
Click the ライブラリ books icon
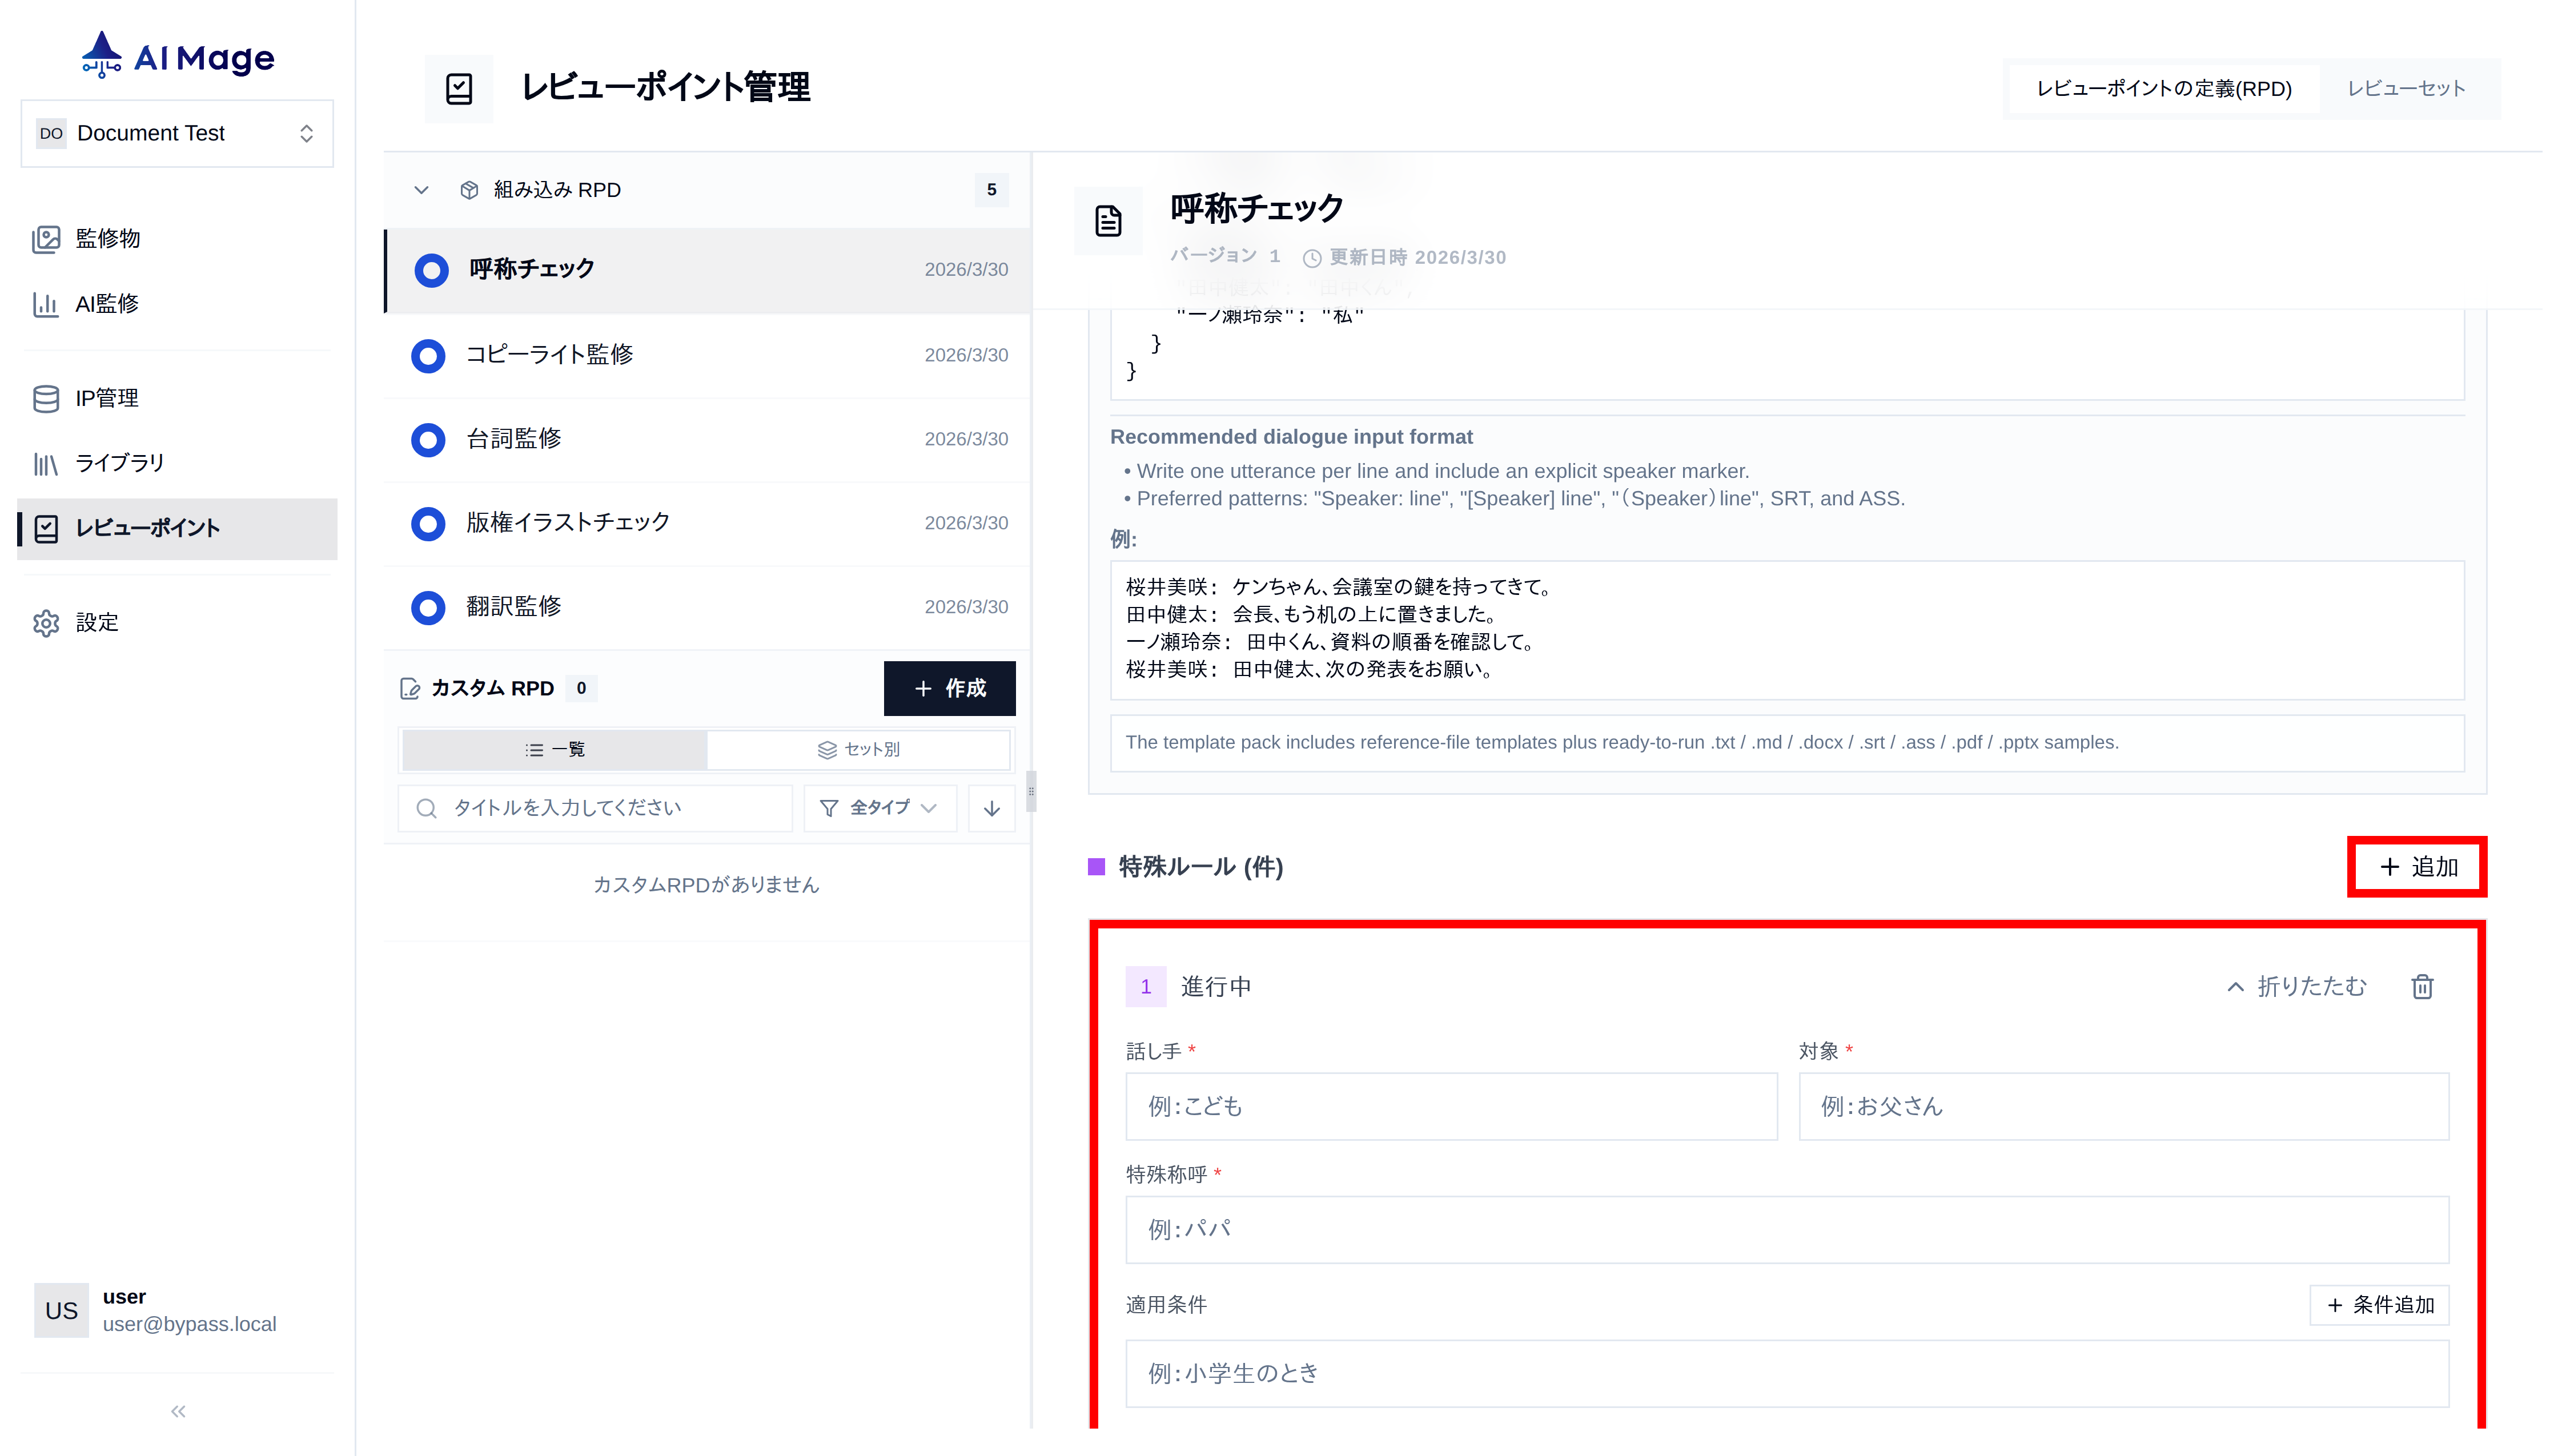pos(46,463)
